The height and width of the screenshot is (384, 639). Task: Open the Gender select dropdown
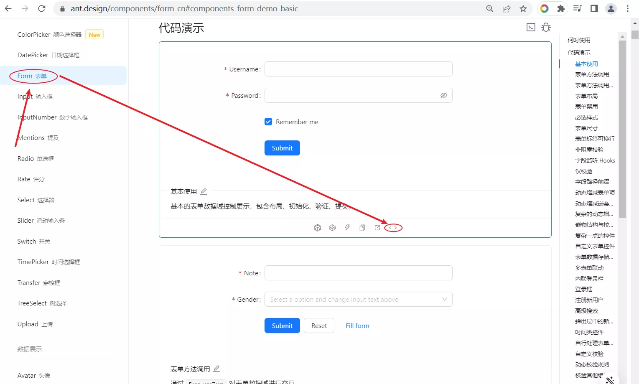(359, 299)
